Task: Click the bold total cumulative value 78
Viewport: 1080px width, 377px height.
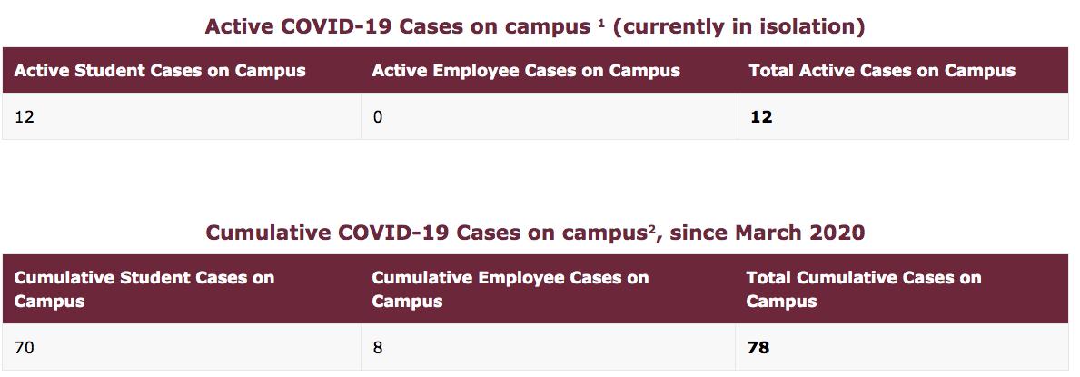Action: pos(758,348)
